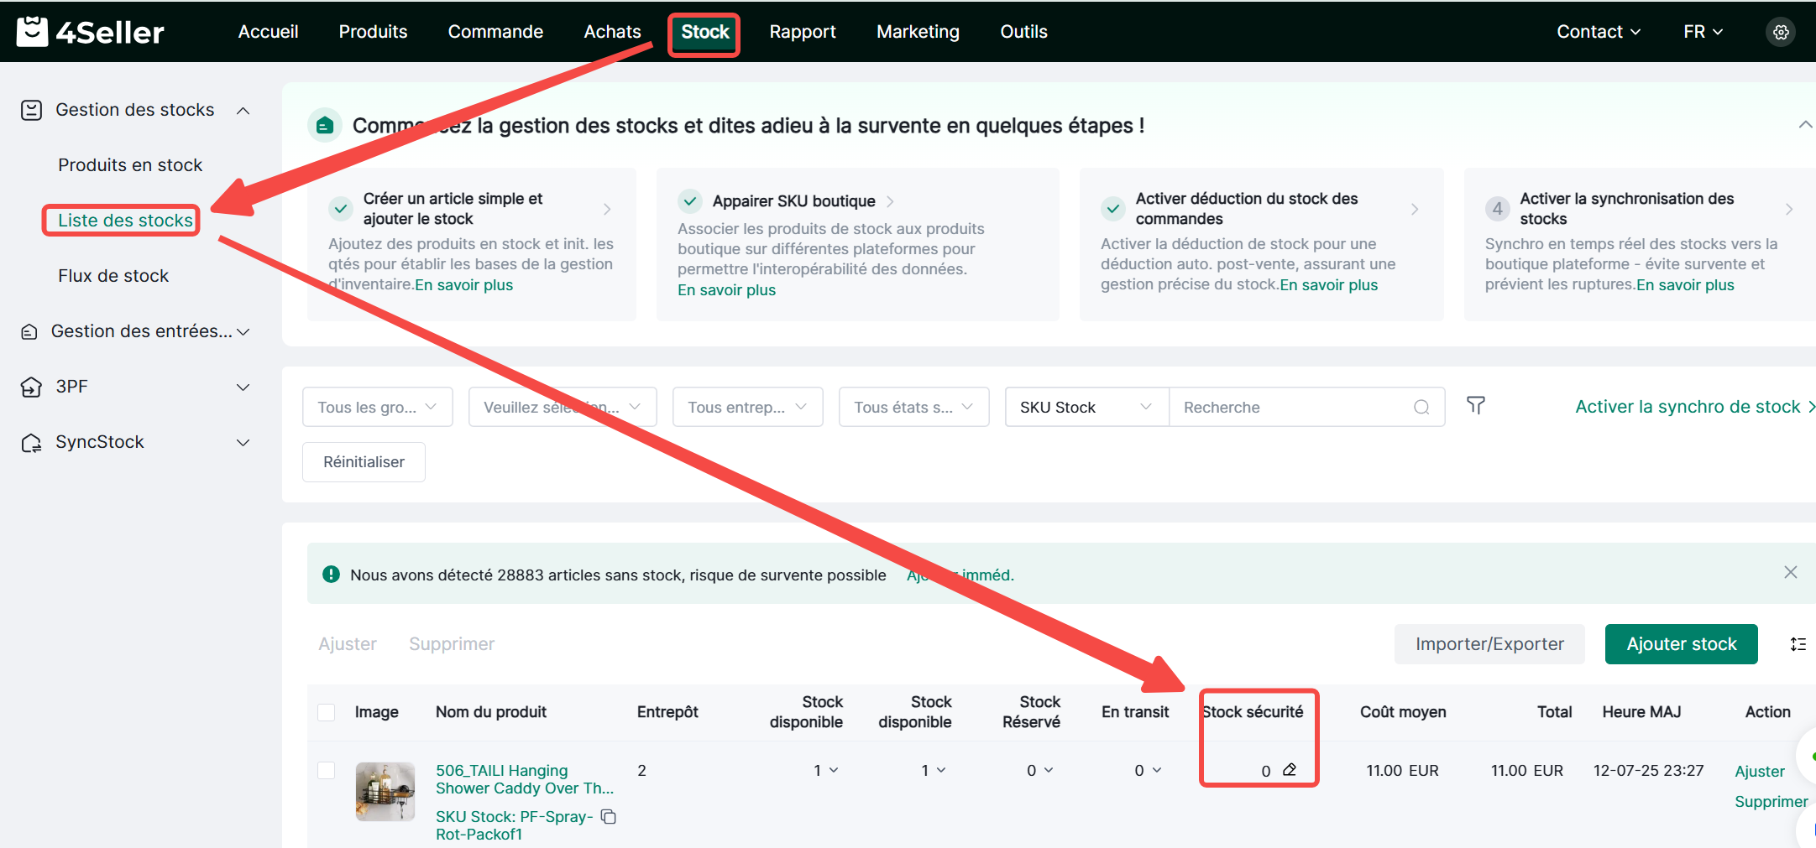Click the Importer/Exporter button
The width and height of the screenshot is (1816, 848).
(1489, 644)
